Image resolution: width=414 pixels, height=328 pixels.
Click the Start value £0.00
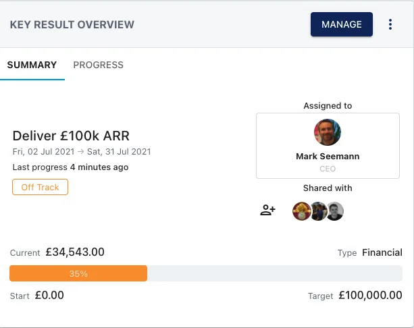click(49, 296)
